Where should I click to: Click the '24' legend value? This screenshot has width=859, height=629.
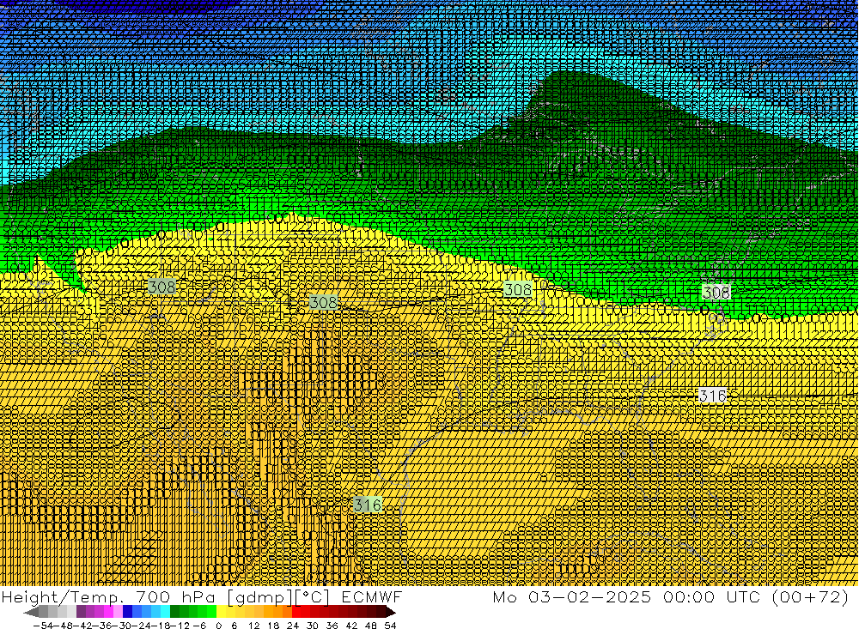[x=293, y=626]
